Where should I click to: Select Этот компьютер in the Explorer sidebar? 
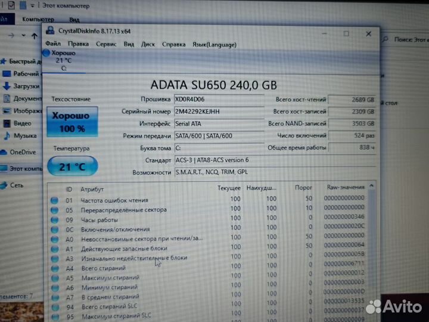coord(21,169)
